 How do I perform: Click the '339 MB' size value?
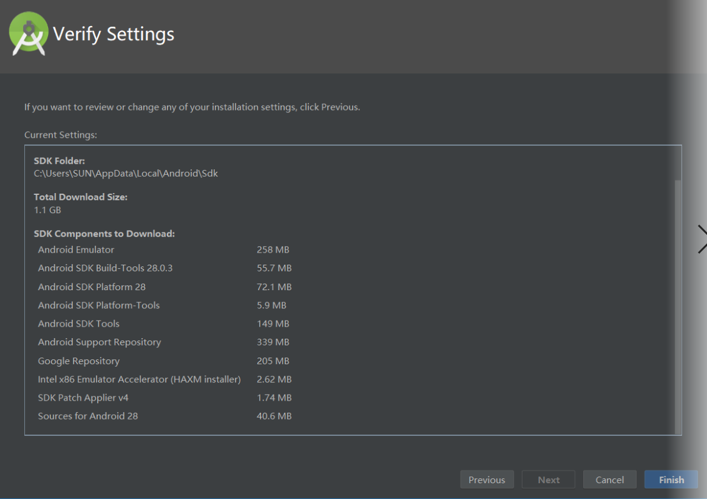(x=273, y=342)
